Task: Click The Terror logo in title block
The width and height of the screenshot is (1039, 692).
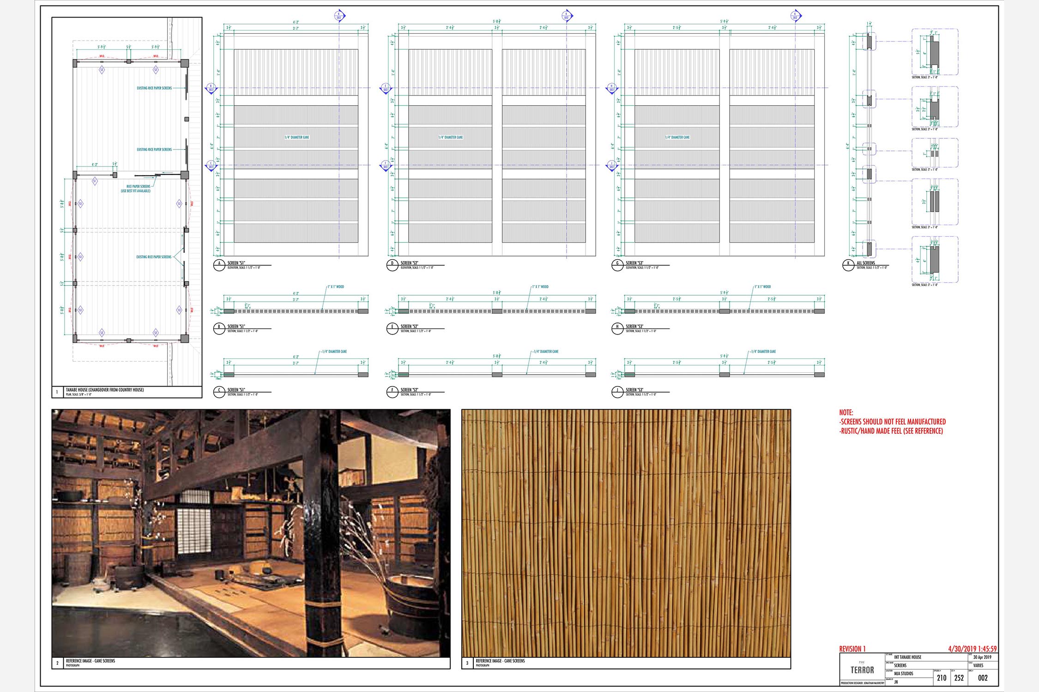Action: 862,668
